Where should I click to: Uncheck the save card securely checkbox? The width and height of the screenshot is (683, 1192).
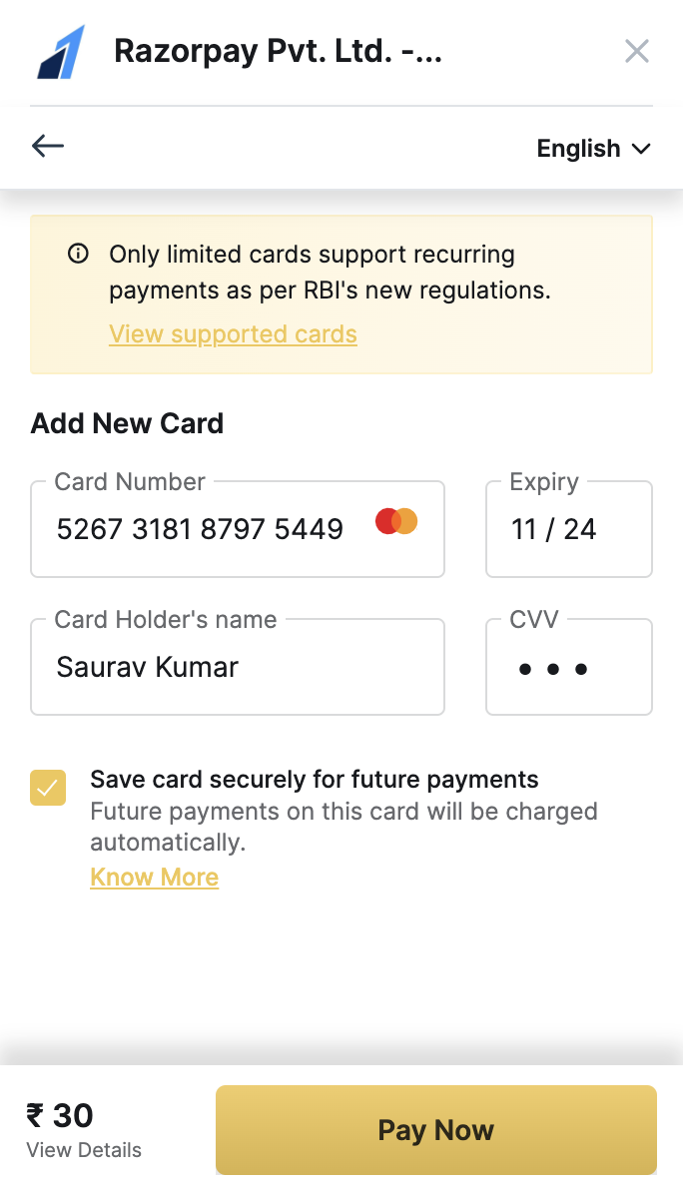pos(48,788)
